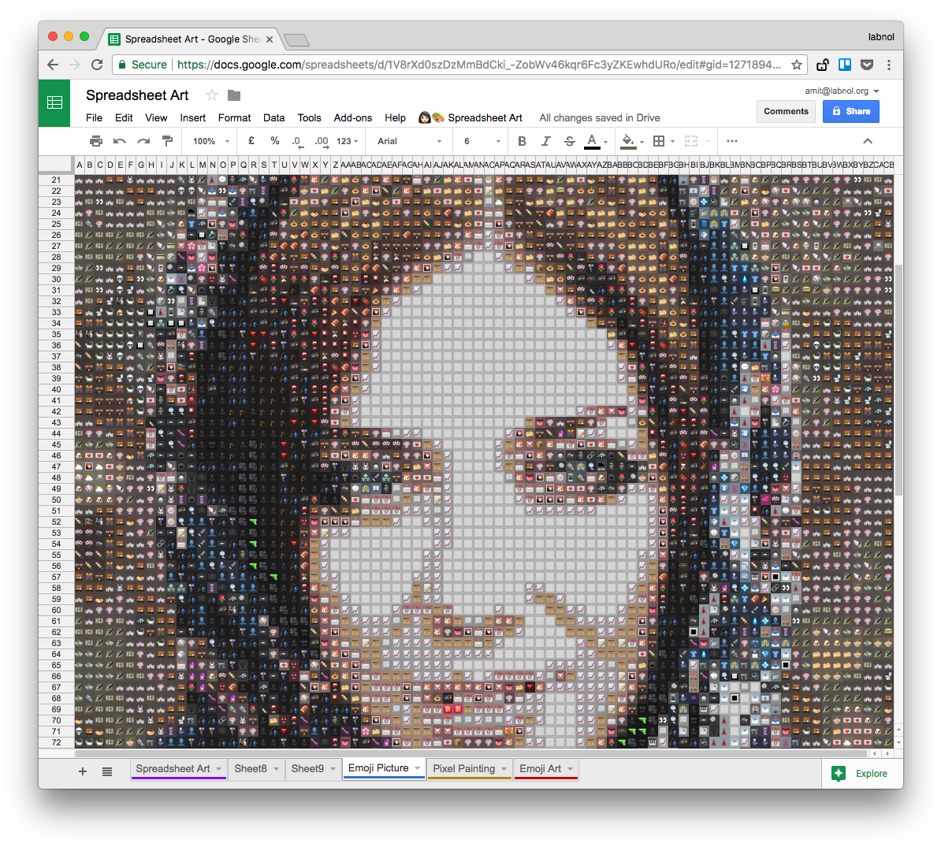This screenshot has width=941, height=847.
Task: Click the blue Share button
Action: (851, 111)
